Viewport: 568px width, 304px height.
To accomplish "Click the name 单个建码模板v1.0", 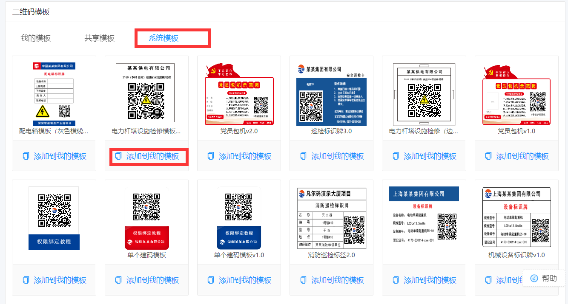I will coord(239,255).
